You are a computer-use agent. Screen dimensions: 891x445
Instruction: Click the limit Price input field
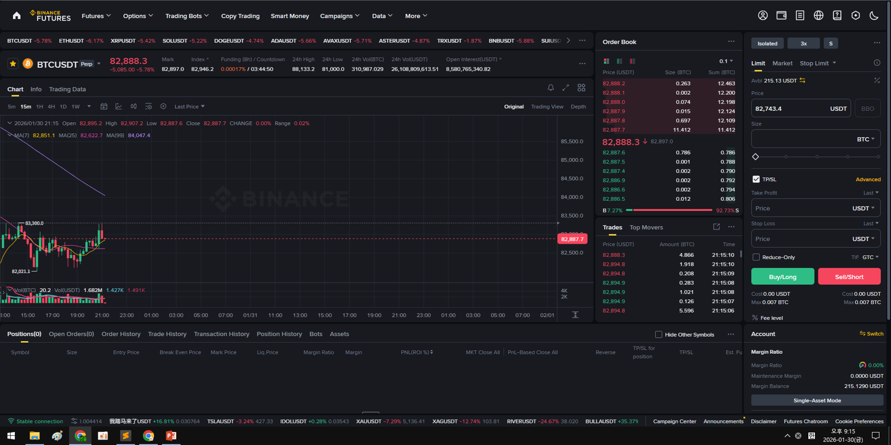coord(801,109)
